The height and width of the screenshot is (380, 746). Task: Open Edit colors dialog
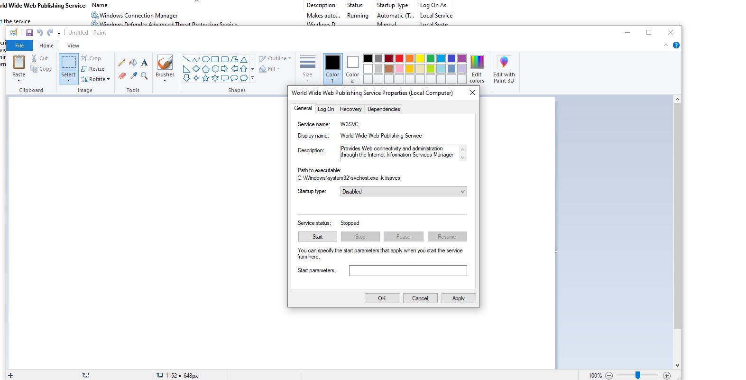[477, 69]
